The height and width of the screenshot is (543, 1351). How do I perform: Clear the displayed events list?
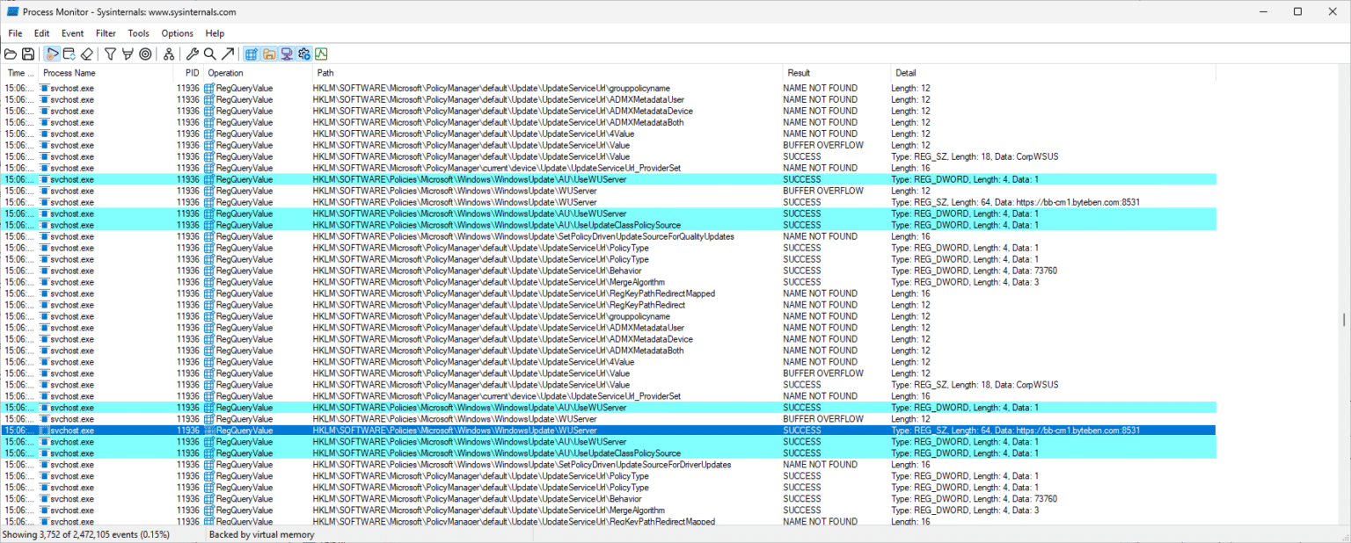(86, 54)
